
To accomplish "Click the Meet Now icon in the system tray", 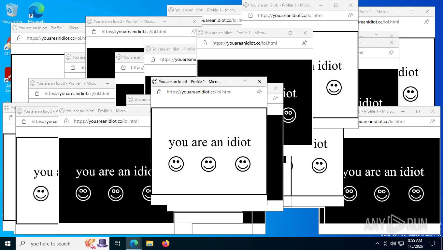I will click(x=385, y=243).
